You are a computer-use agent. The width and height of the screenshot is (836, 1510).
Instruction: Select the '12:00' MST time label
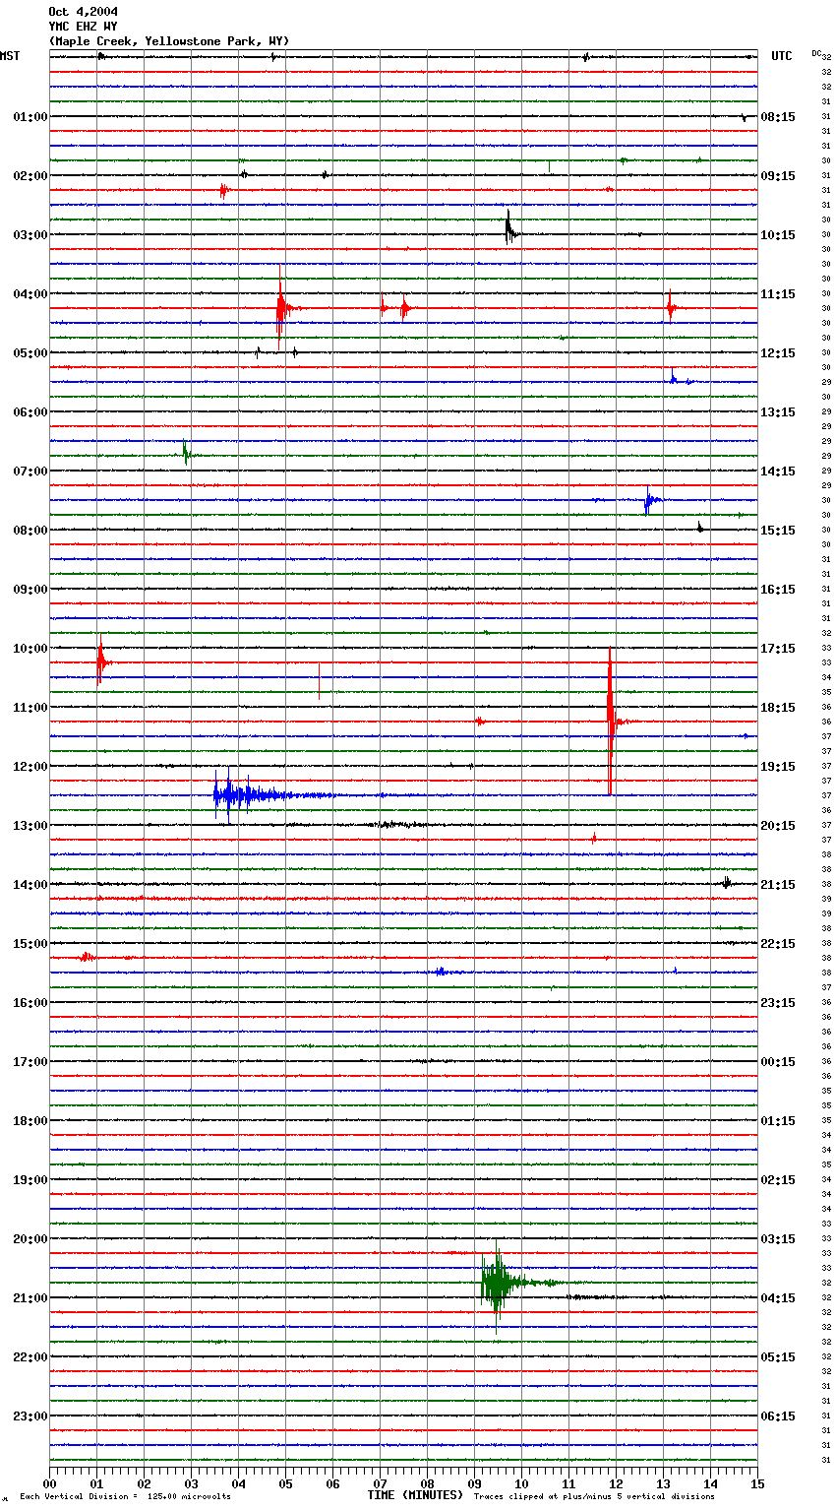30,767
